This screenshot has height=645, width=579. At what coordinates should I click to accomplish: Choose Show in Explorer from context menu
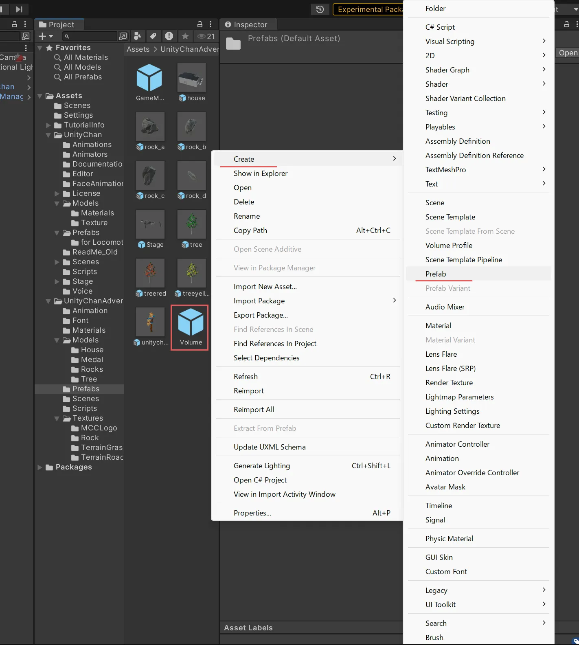260,173
